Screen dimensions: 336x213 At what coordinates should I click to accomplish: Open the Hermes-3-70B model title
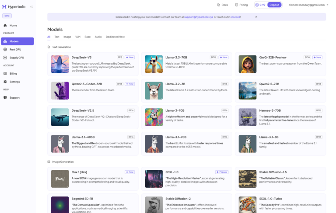coord(270,110)
